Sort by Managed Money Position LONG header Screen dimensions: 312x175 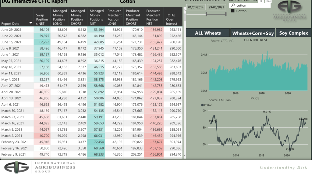click(x=60, y=17)
